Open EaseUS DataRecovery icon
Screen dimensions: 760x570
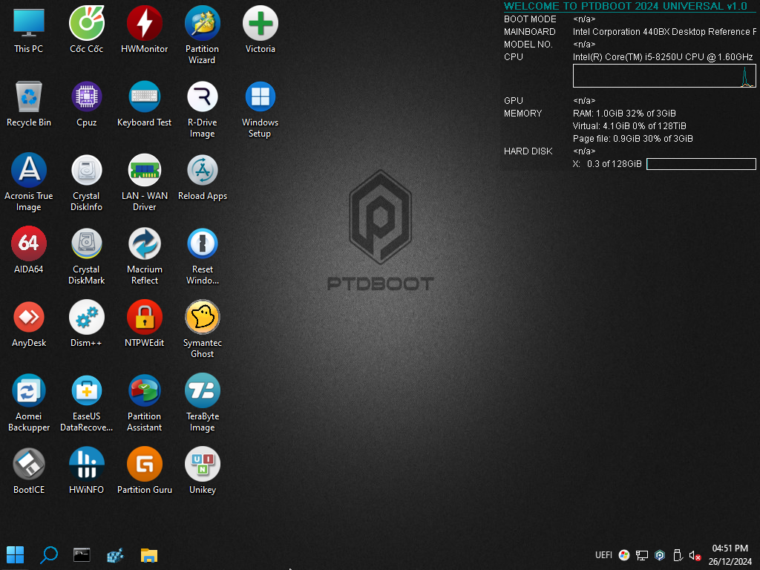coord(86,403)
